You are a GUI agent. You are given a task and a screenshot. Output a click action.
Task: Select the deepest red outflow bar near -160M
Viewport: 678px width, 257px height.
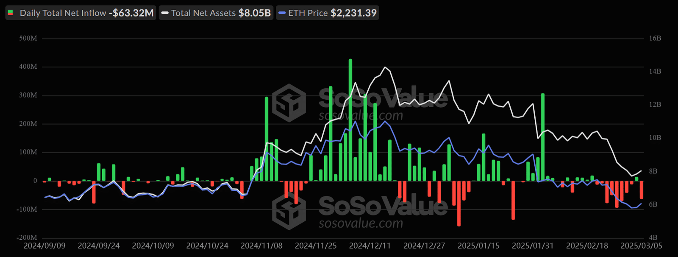[459, 204]
